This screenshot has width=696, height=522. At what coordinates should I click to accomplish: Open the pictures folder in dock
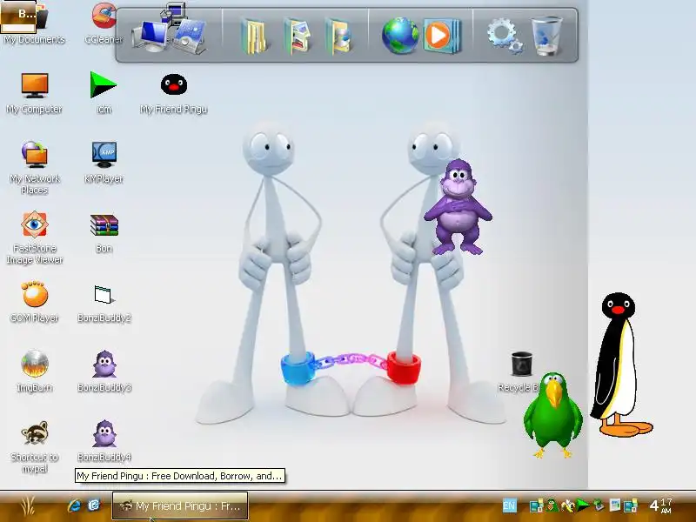tap(297, 37)
